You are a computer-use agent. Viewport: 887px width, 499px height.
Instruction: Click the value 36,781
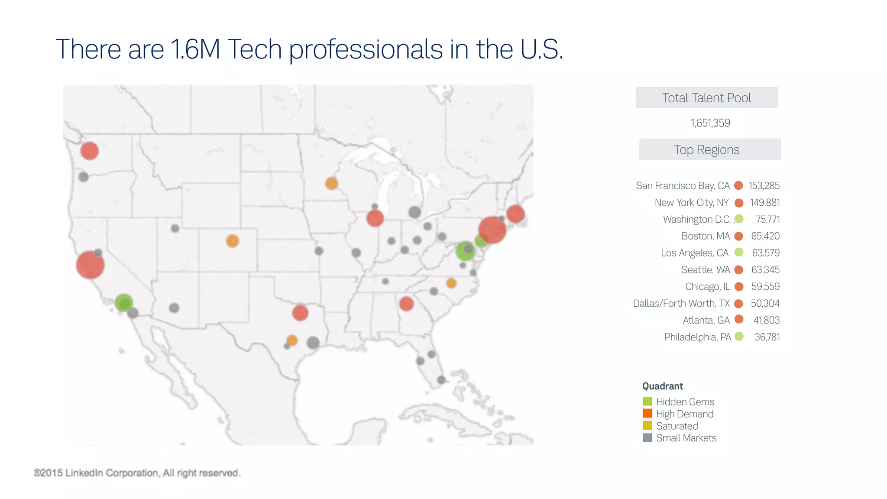(767, 337)
